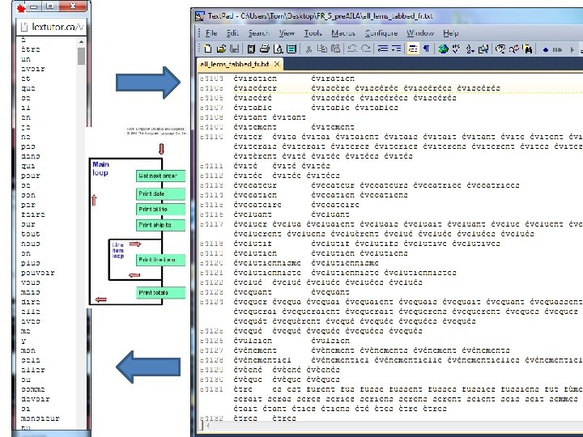Open the Macros menu

tap(343, 33)
